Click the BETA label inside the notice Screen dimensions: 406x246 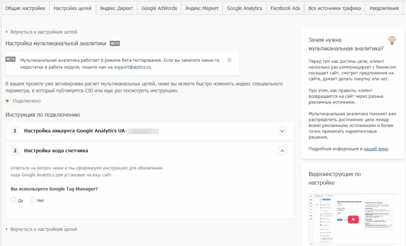[x=11, y=59]
